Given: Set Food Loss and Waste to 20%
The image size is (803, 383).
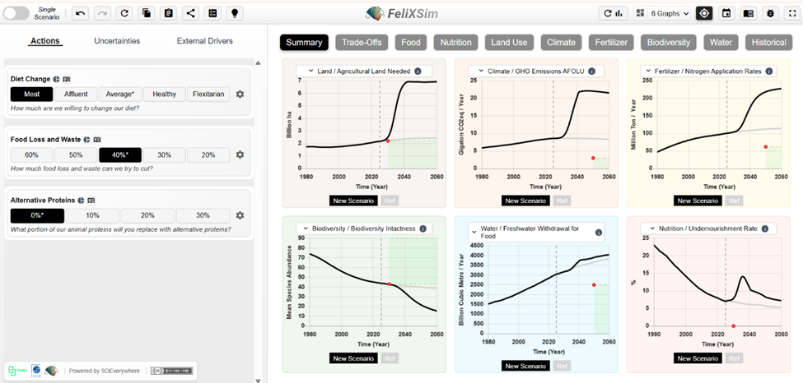Looking at the screenshot, I should (208, 155).
